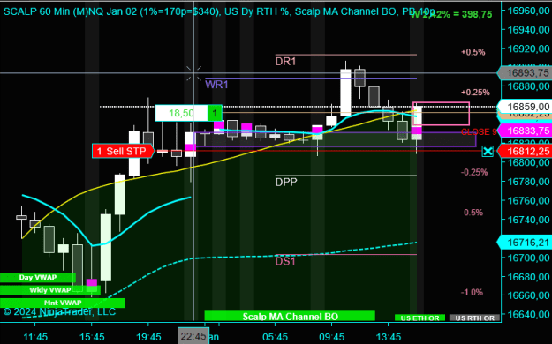Toggle the Day VWAP label
This screenshot has width=552, height=344.
pyautogui.click(x=38, y=277)
